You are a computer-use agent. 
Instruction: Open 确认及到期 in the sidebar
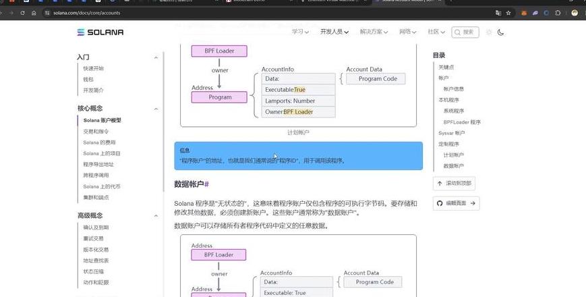[x=96, y=227]
